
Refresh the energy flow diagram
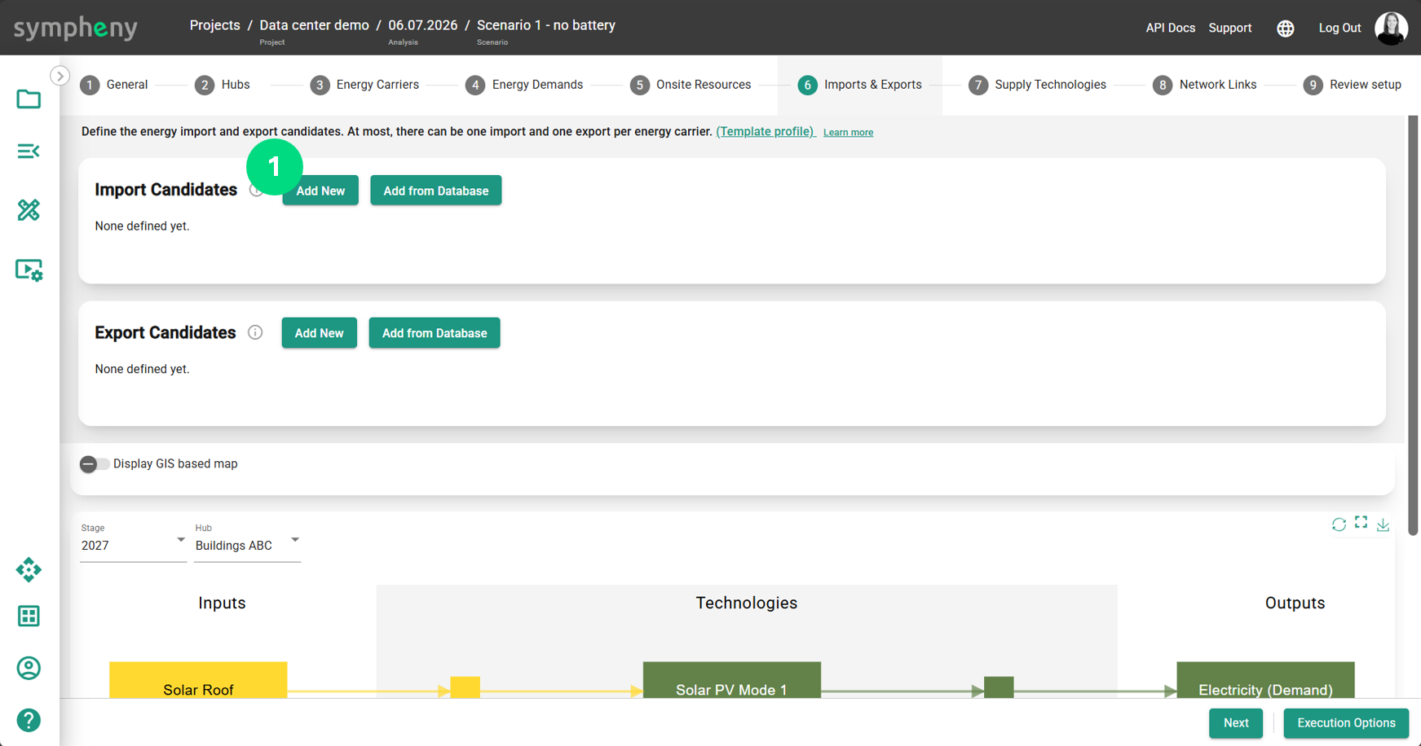tap(1339, 524)
